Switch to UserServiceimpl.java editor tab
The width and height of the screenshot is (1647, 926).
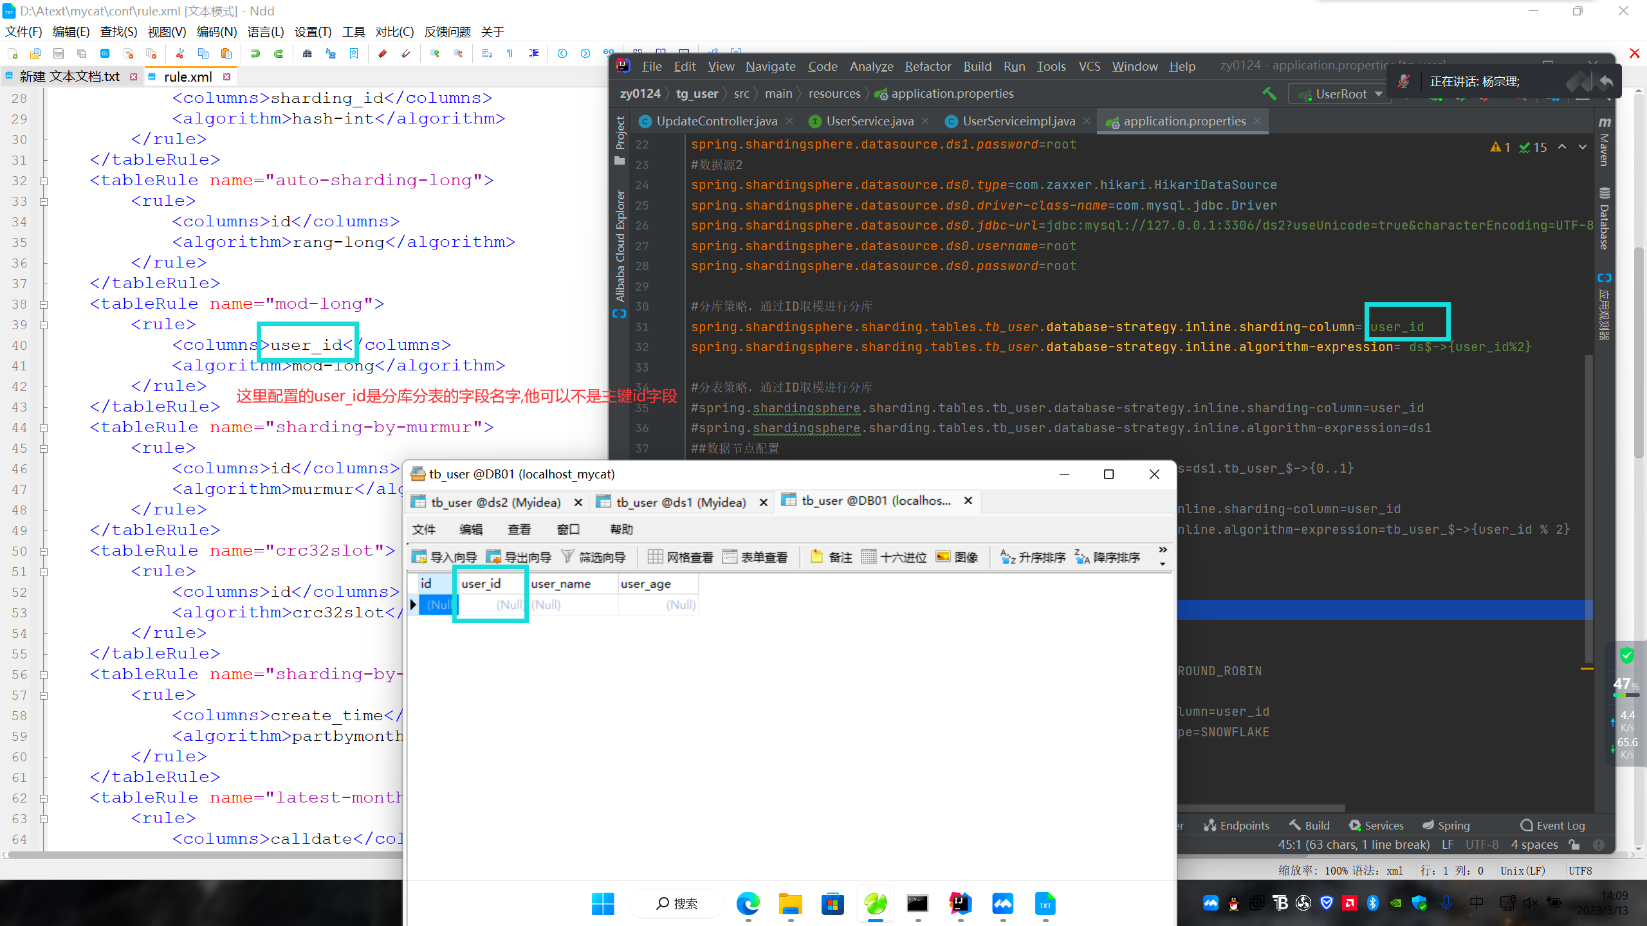(1018, 121)
